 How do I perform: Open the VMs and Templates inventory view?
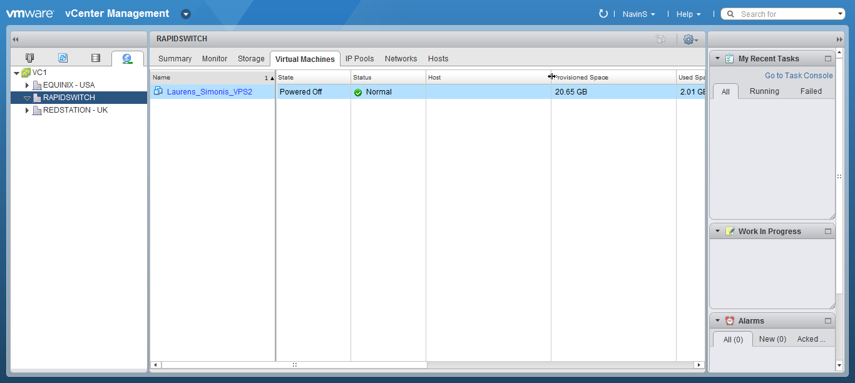pos(63,58)
